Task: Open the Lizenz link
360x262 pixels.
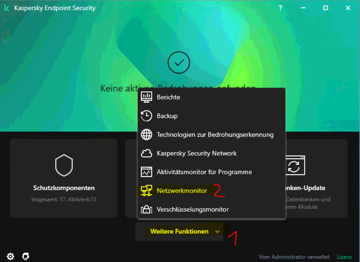Action: tap(344, 257)
